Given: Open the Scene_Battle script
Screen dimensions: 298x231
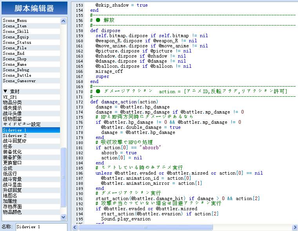Looking at the screenshot, I should click(x=31, y=75).
